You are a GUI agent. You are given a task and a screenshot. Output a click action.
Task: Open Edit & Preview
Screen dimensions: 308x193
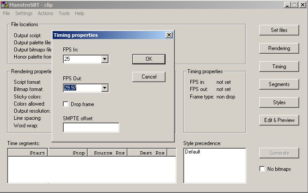coord(279,120)
